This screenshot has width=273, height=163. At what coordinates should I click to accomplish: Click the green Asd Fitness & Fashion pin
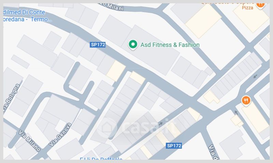tap(133, 45)
